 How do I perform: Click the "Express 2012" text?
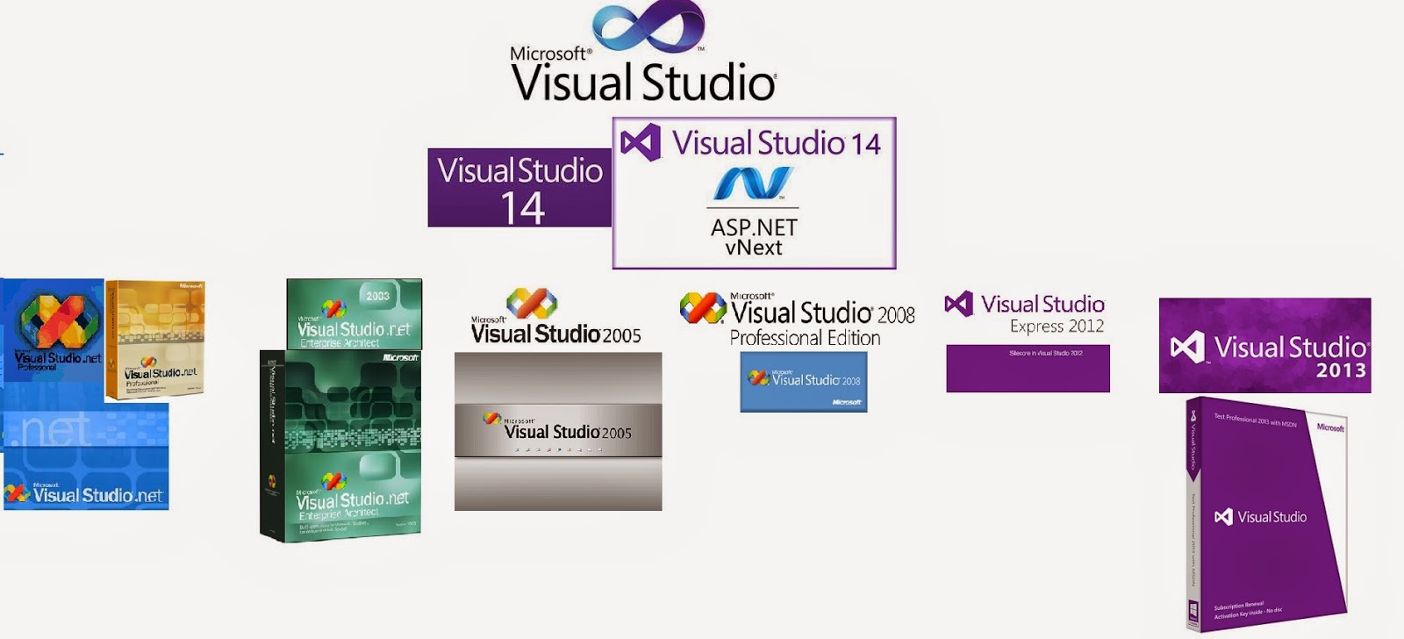(1057, 327)
